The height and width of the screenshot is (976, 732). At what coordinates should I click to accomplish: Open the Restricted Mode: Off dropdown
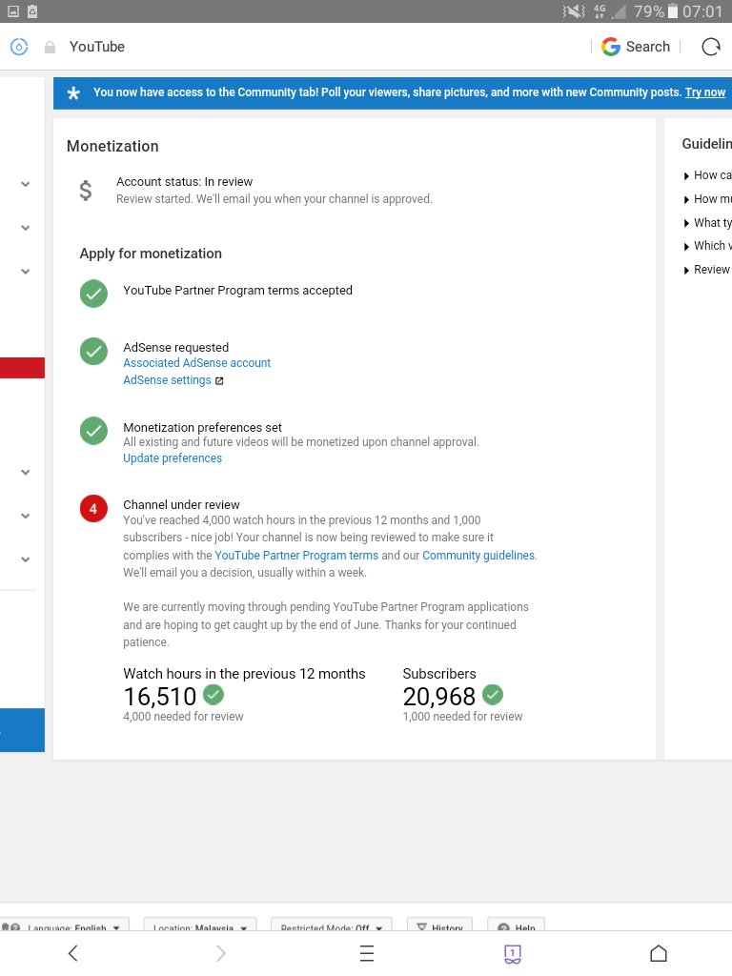[331, 925]
